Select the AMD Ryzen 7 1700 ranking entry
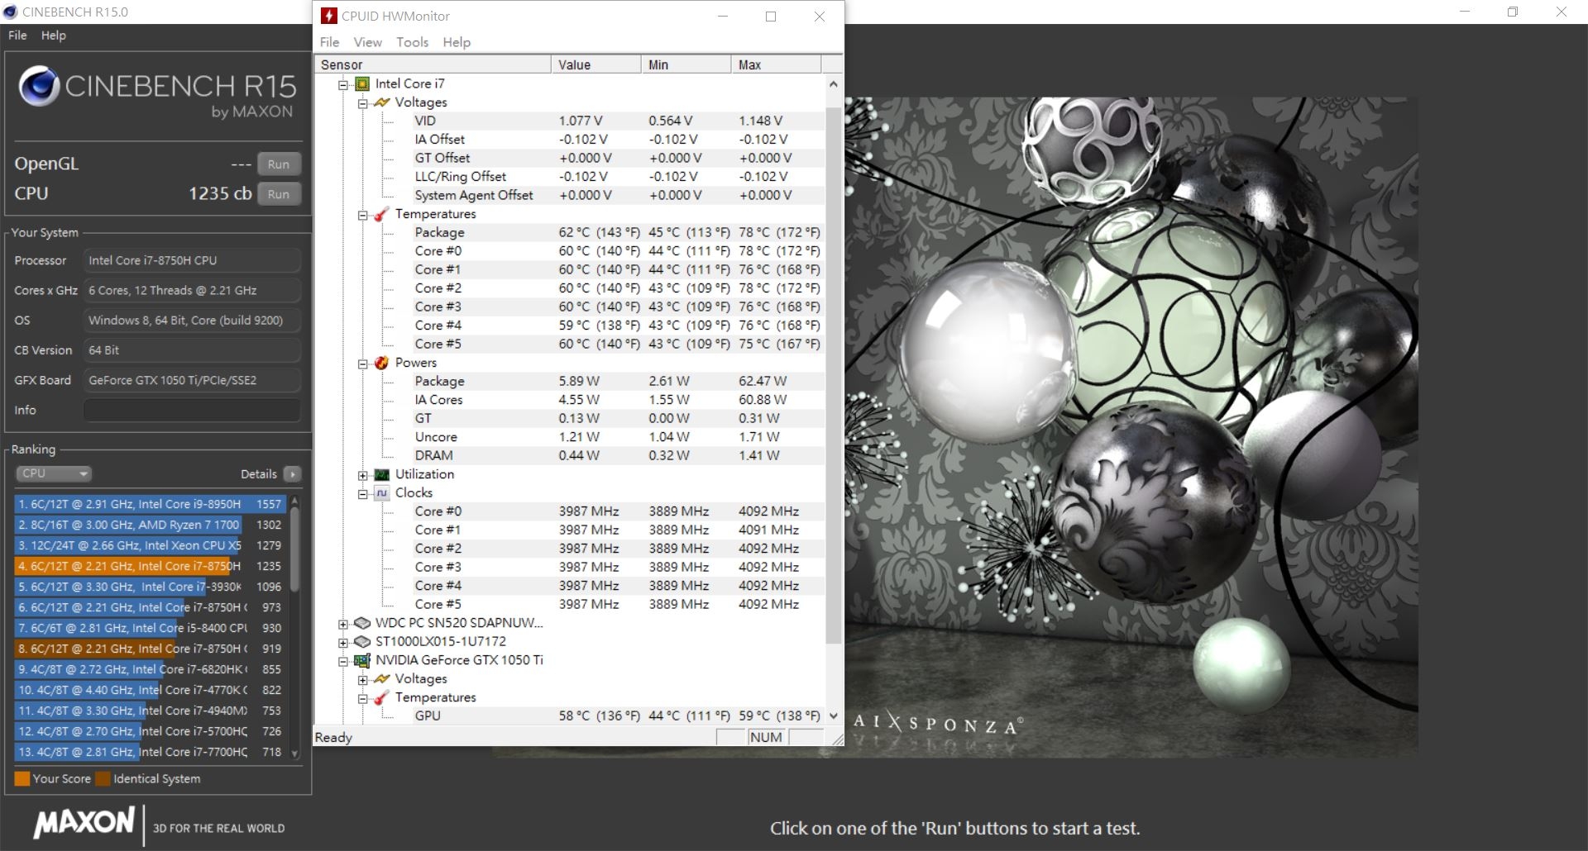 pos(150,525)
